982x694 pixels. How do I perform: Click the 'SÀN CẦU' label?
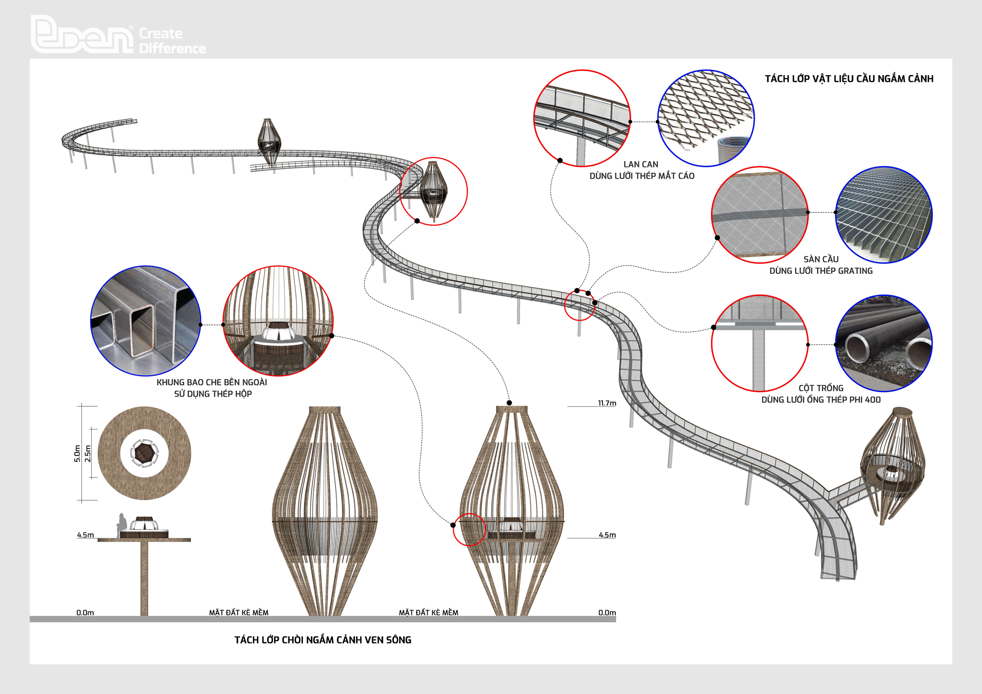(821, 259)
